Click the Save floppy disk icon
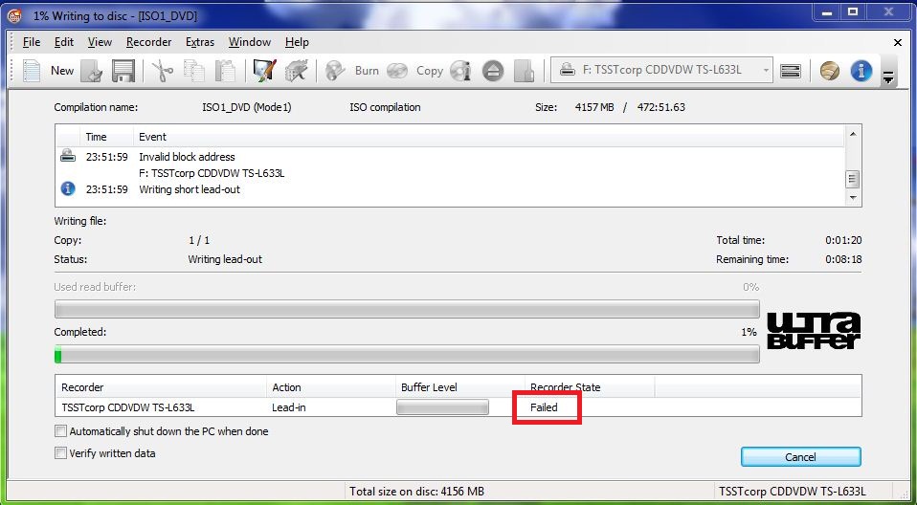Image resolution: width=917 pixels, height=505 pixels. click(123, 71)
